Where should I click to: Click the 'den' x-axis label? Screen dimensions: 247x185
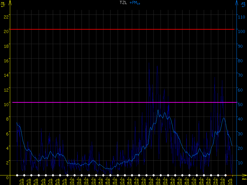[244, 179]
